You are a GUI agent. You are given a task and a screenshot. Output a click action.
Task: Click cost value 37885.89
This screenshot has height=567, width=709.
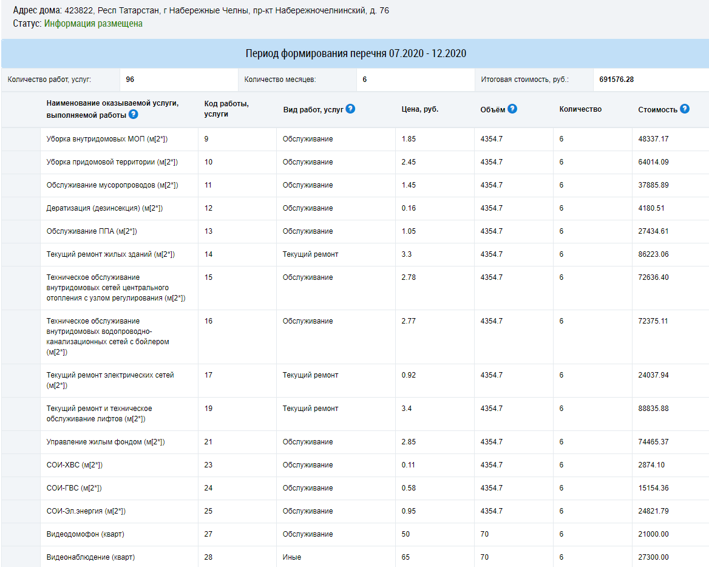tap(653, 185)
